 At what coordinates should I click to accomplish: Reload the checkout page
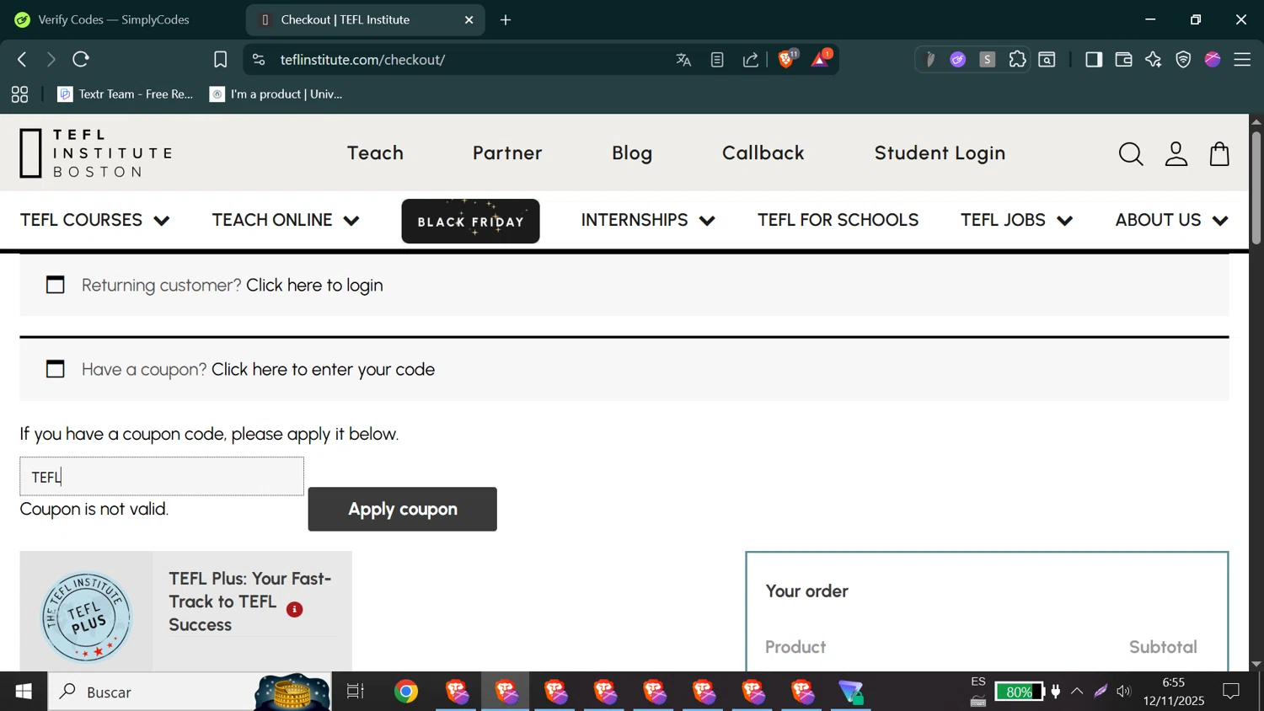pos(81,59)
